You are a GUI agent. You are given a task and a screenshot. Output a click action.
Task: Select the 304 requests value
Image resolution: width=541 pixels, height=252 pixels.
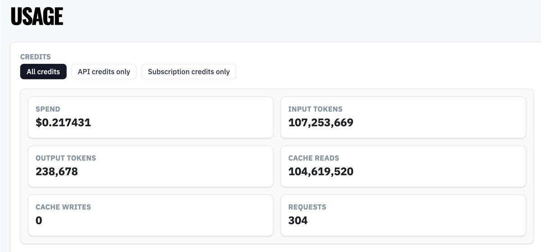pyautogui.click(x=298, y=220)
